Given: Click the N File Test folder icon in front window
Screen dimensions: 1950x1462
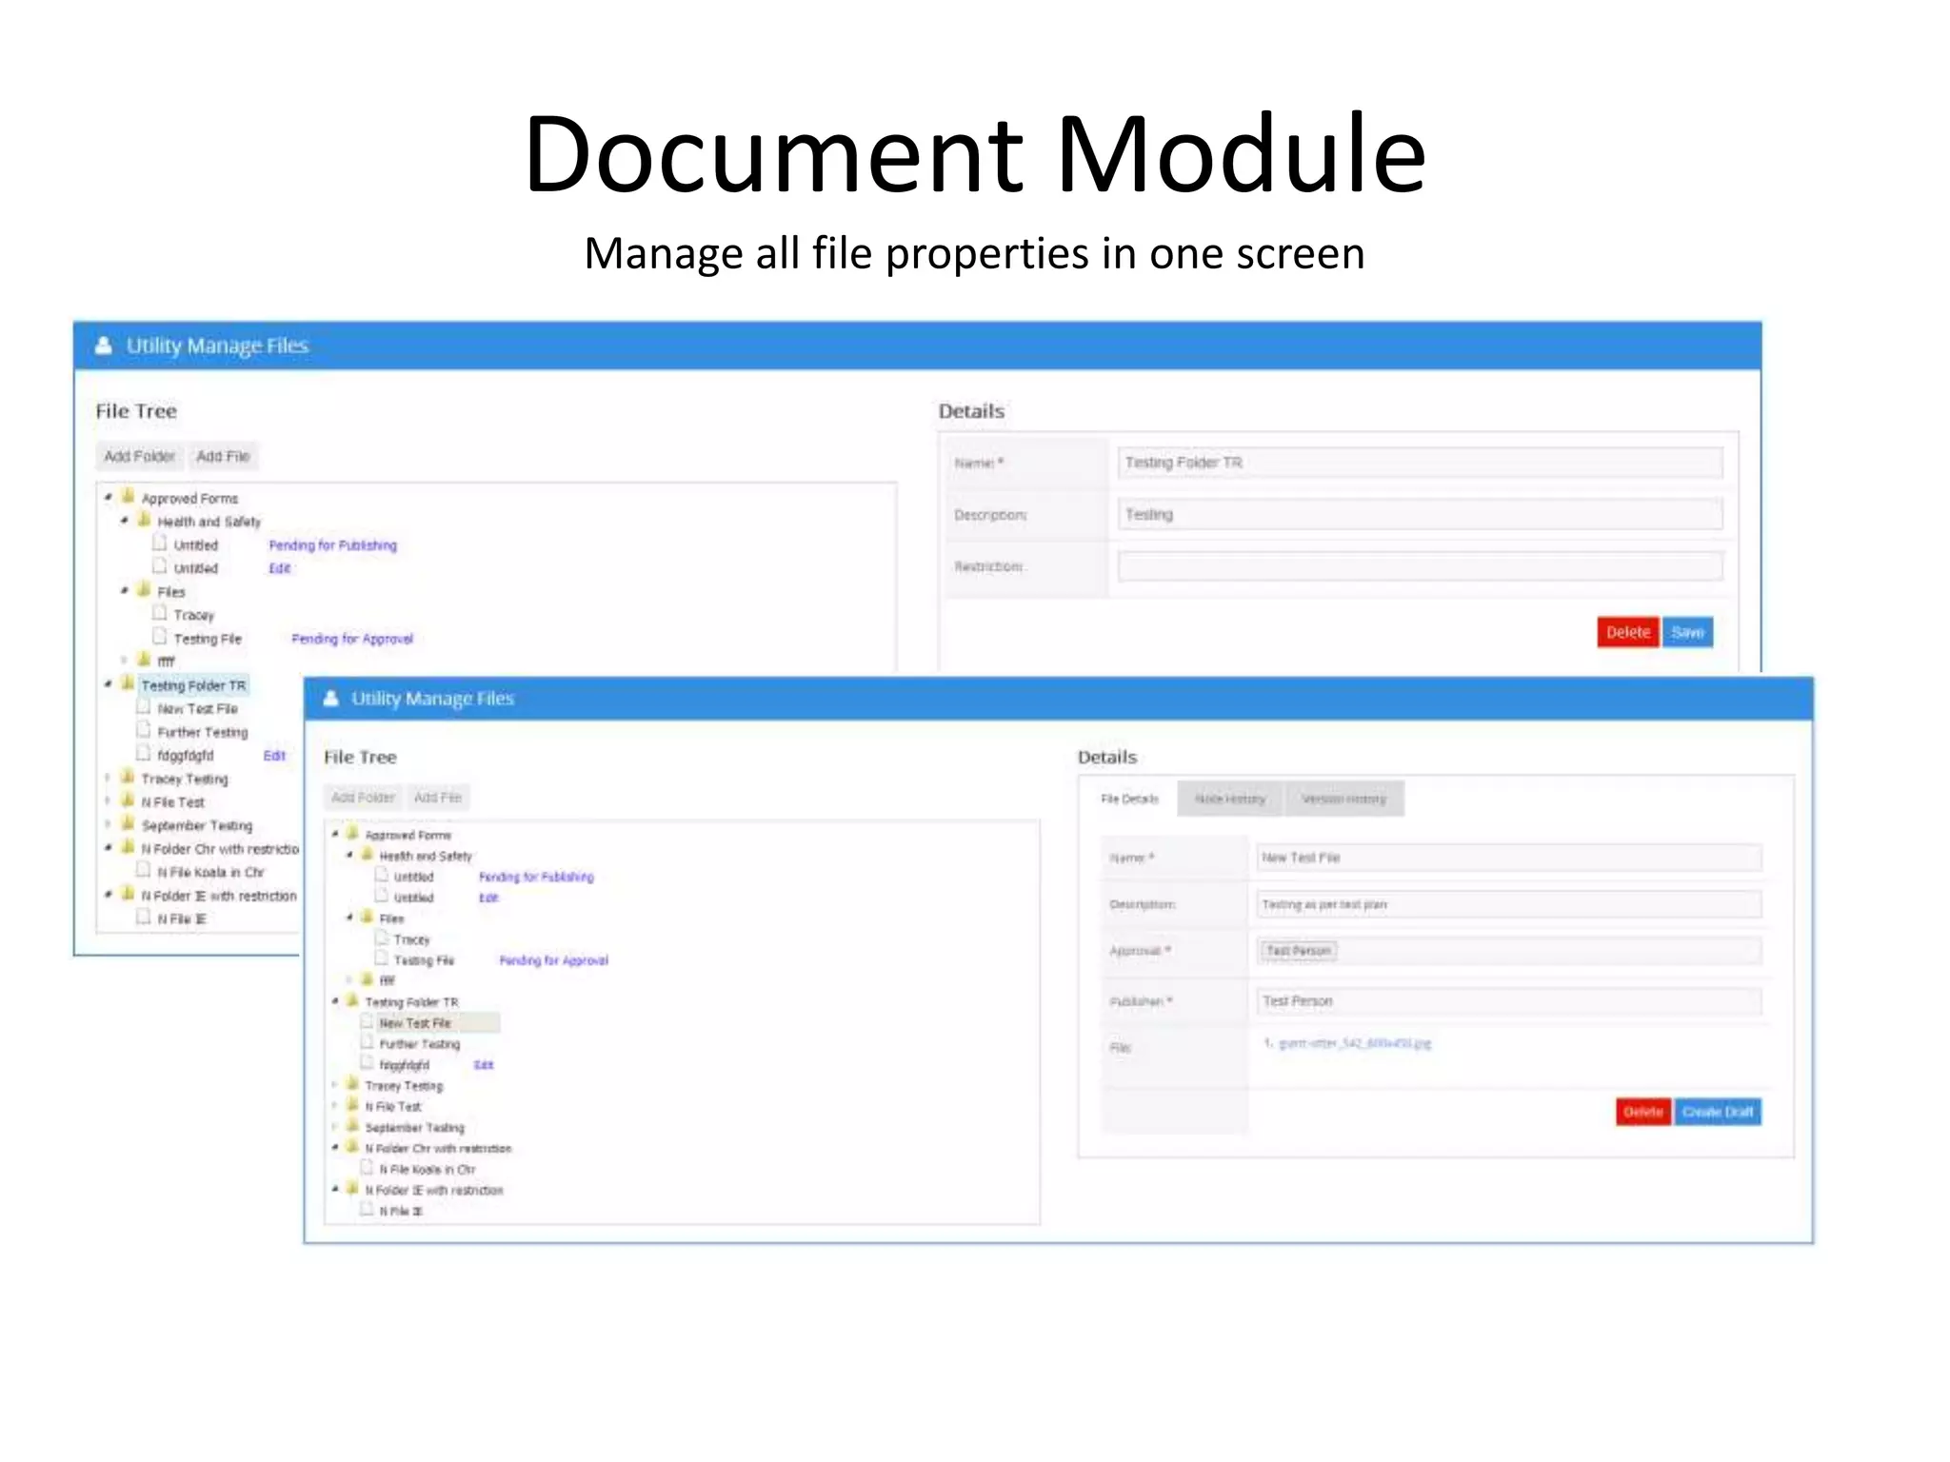Looking at the screenshot, I should click(352, 1104).
